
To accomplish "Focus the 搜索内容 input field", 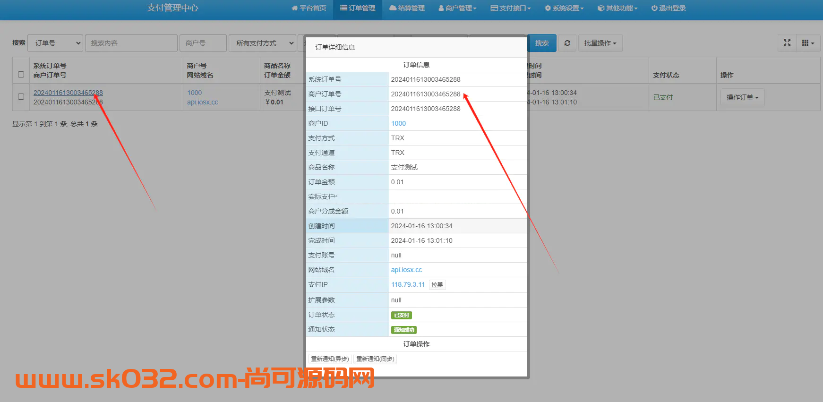I will [131, 43].
